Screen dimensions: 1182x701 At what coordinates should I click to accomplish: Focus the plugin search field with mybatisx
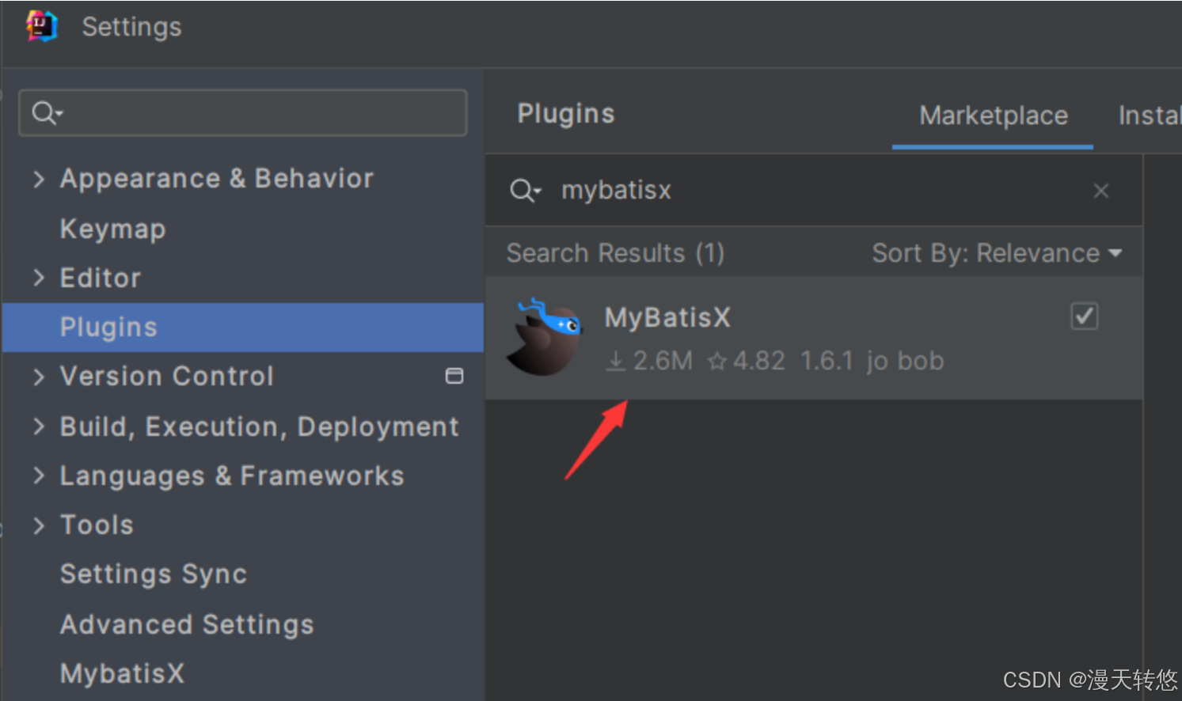point(815,191)
